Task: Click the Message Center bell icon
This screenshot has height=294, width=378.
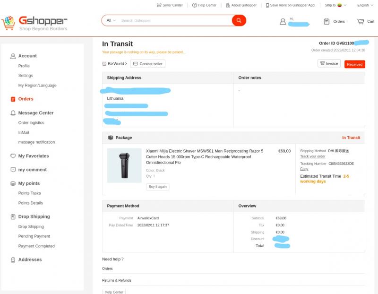Action: (13, 113)
